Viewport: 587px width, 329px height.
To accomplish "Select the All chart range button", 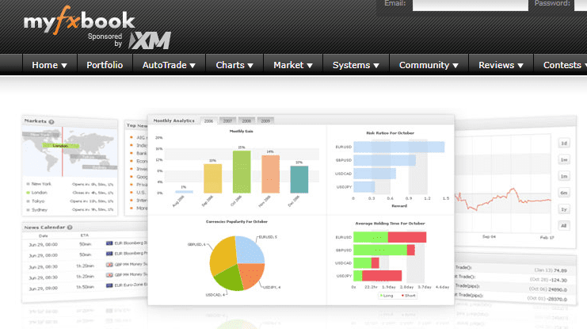I will 564,226.
